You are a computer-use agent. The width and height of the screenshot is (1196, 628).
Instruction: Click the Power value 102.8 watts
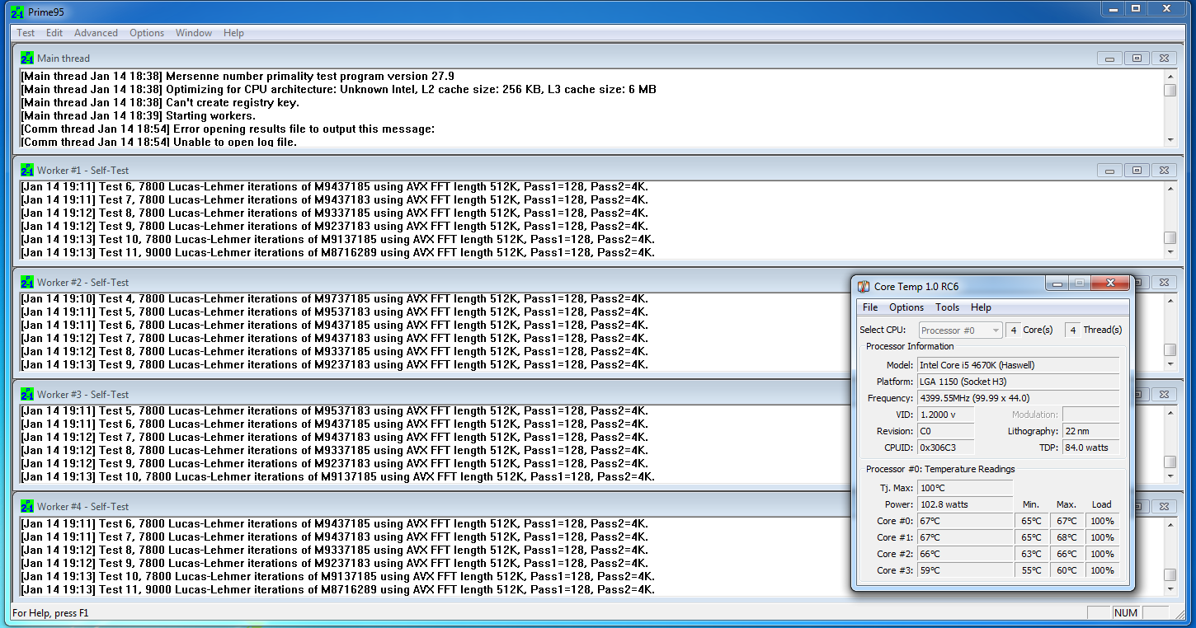tap(965, 504)
